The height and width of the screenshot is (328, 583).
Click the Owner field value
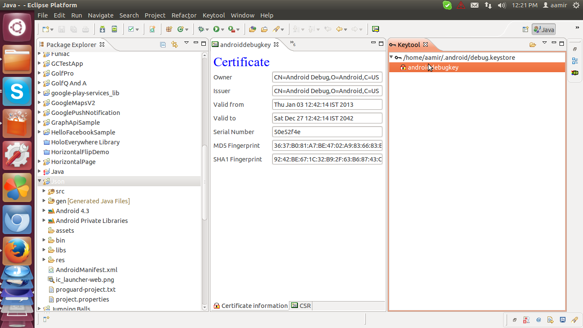pyautogui.click(x=327, y=77)
